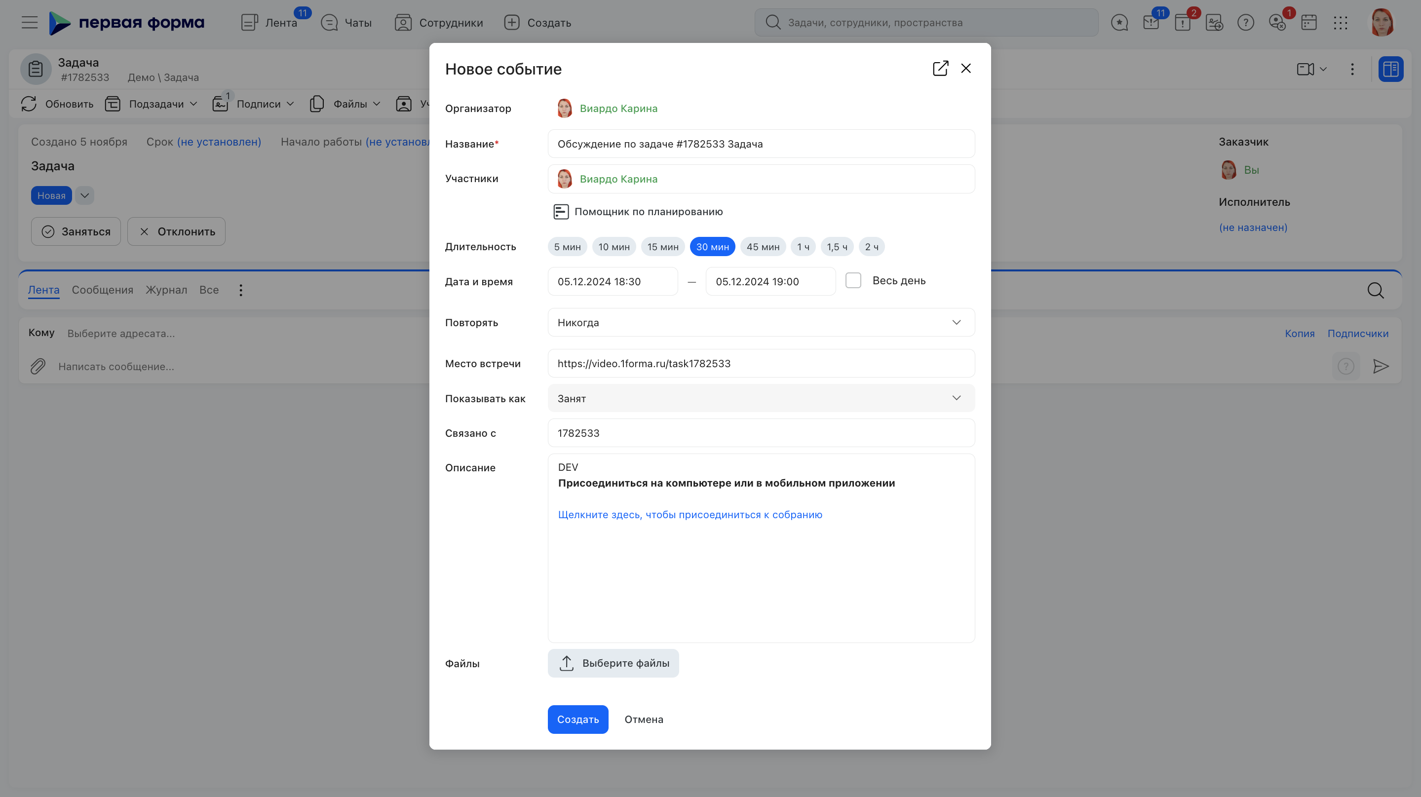Click the Название input field
Viewport: 1421px width, 797px height.
point(761,144)
